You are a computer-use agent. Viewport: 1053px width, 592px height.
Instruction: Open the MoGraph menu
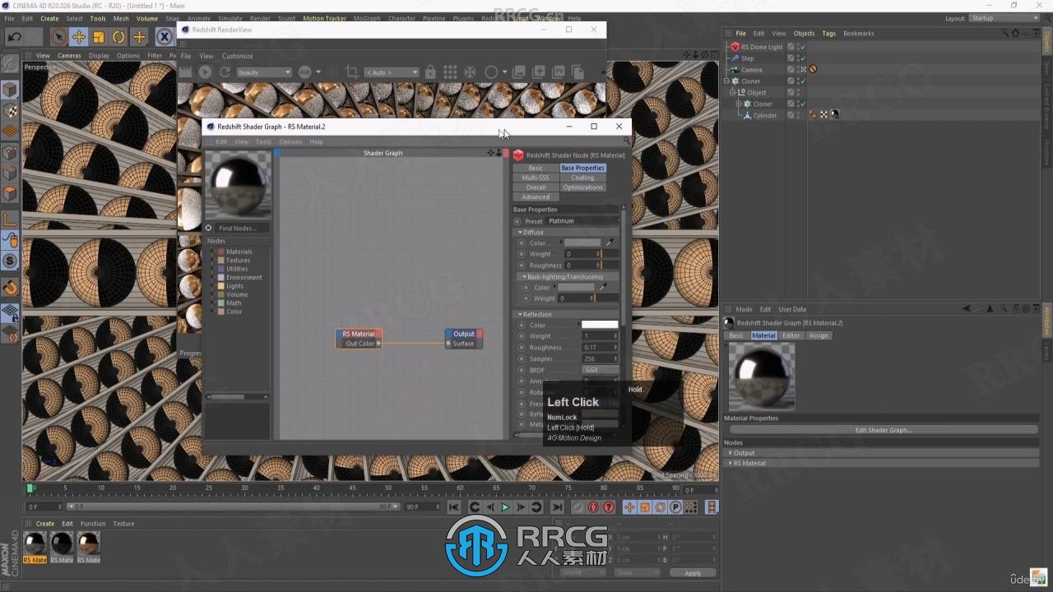pos(367,18)
